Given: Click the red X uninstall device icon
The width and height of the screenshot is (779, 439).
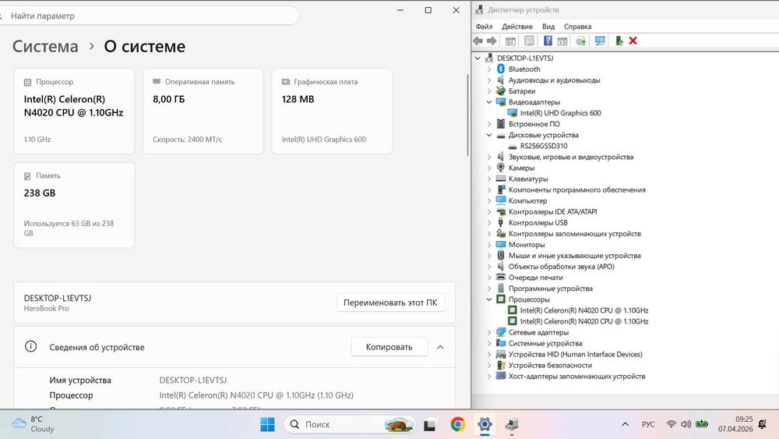Looking at the screenshot, I should pos(633,41).
